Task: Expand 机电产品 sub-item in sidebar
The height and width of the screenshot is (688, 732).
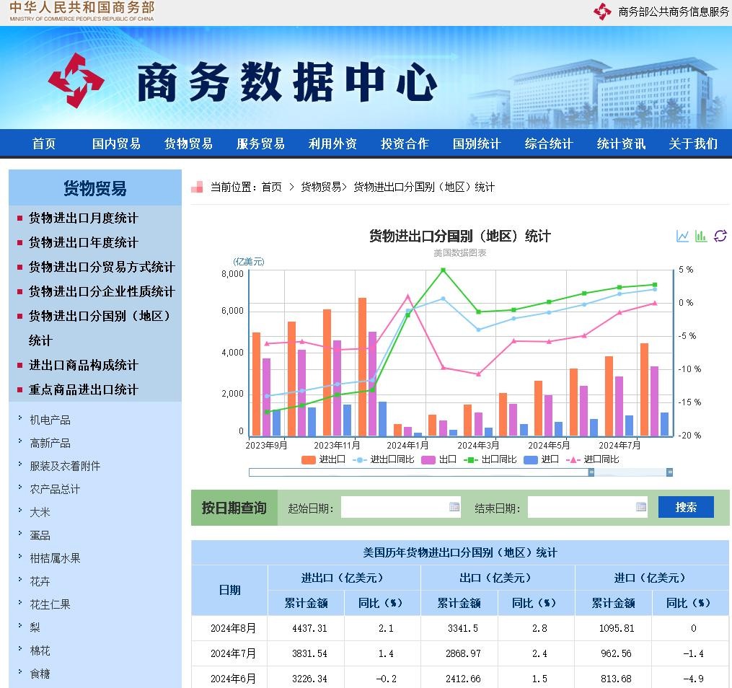Action: tap(50, 420)
